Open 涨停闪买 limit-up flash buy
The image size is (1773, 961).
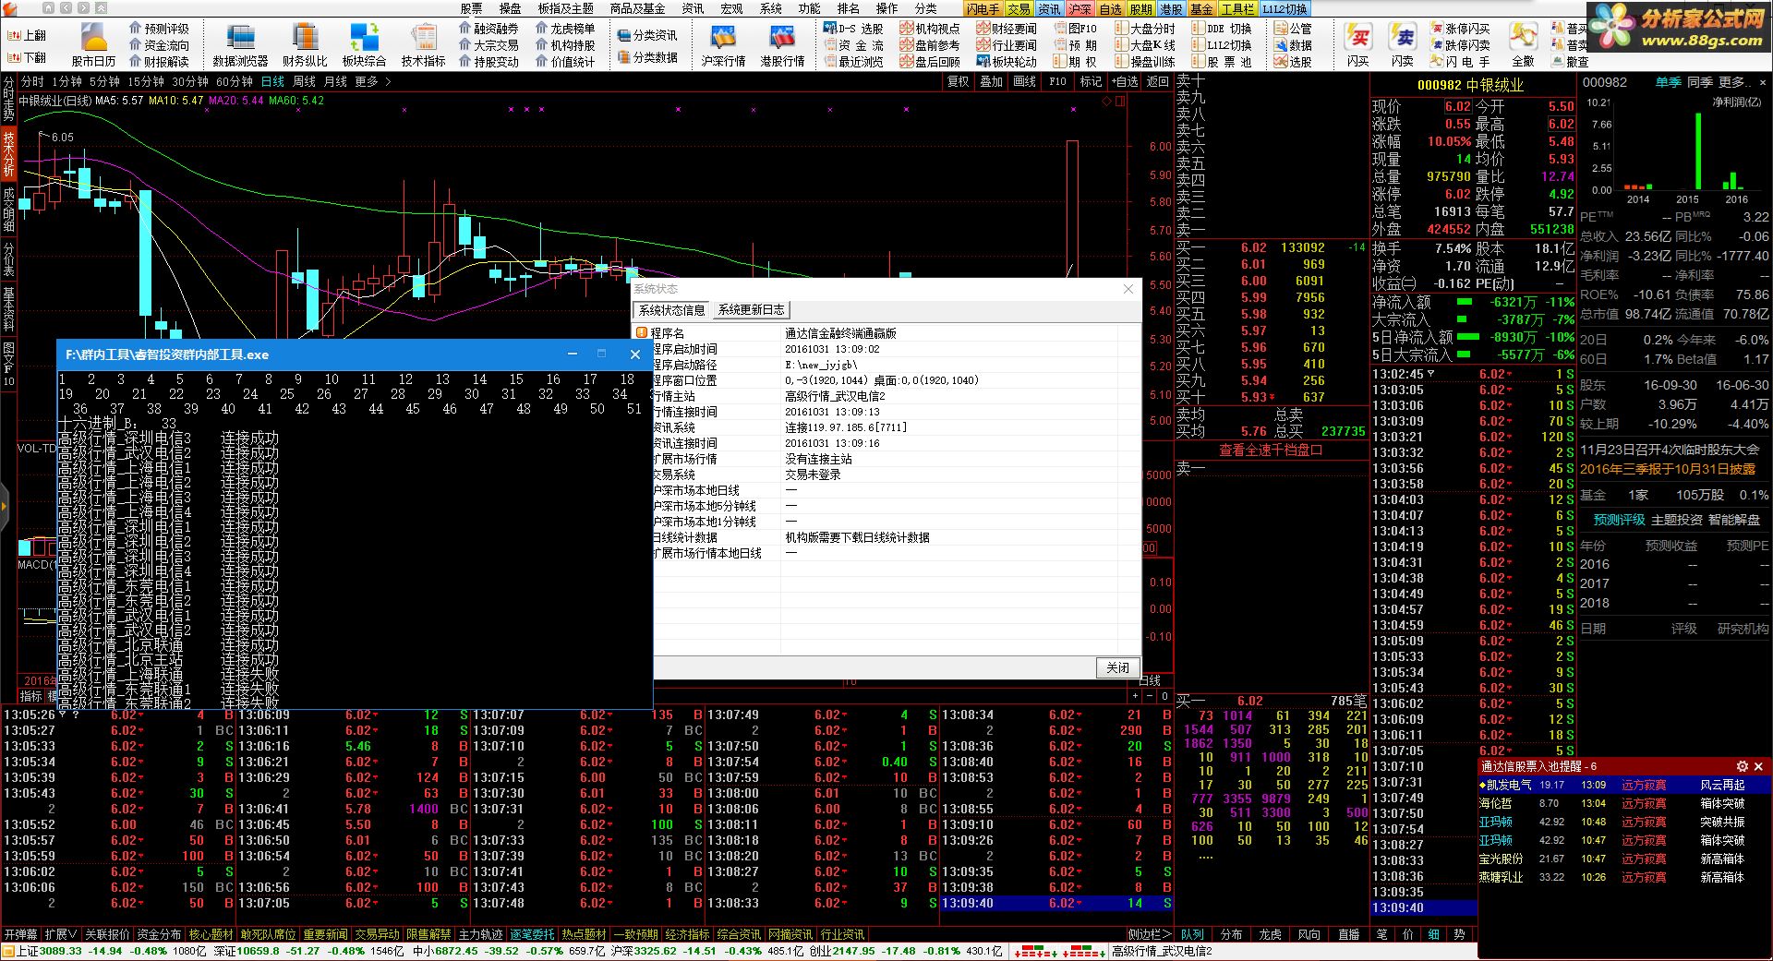click(x=1460, y=29)
